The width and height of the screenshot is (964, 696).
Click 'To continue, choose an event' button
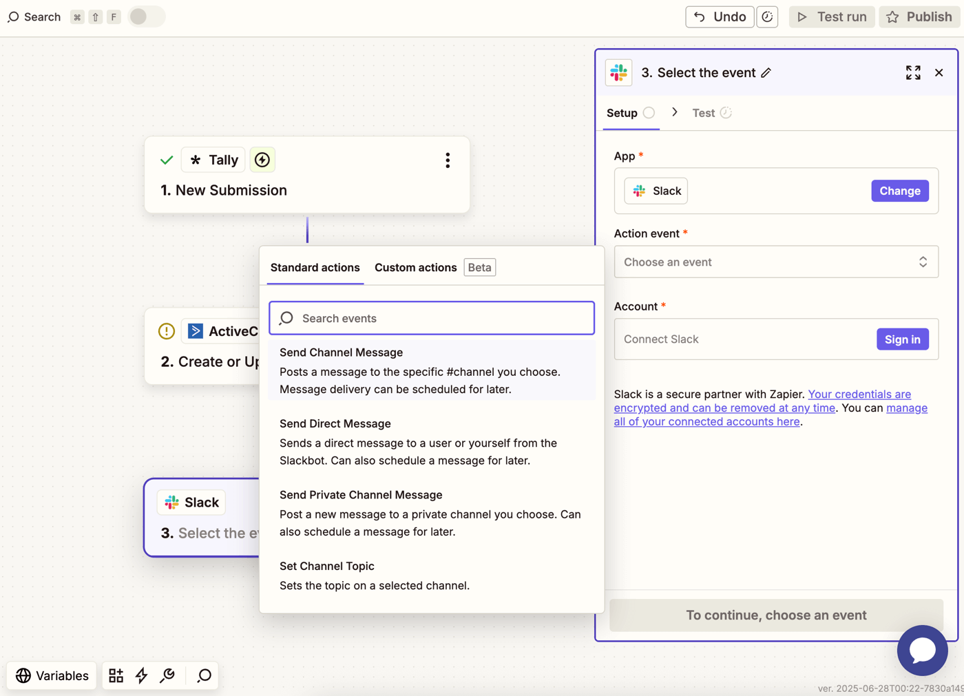(x=776, y=615)
